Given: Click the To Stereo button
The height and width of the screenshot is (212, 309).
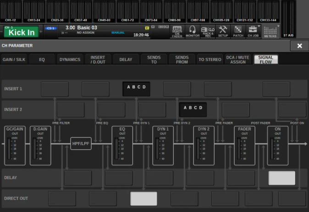Looking at the screenshot, I should tap(210, 60).
